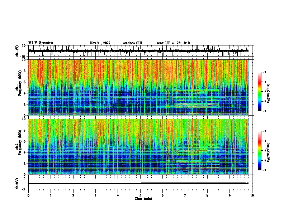This screenshot has width=284, height=219.
Task: Click the 8 kHz tick on ch.2 spectrogram
Action: coord(25,130)
